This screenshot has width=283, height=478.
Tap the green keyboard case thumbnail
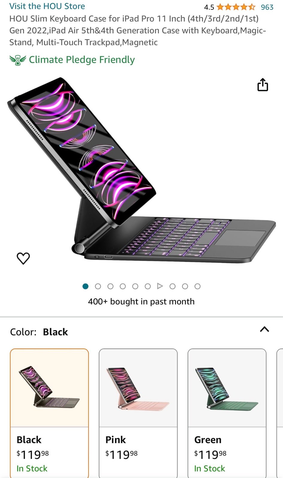tap(227, 388)
